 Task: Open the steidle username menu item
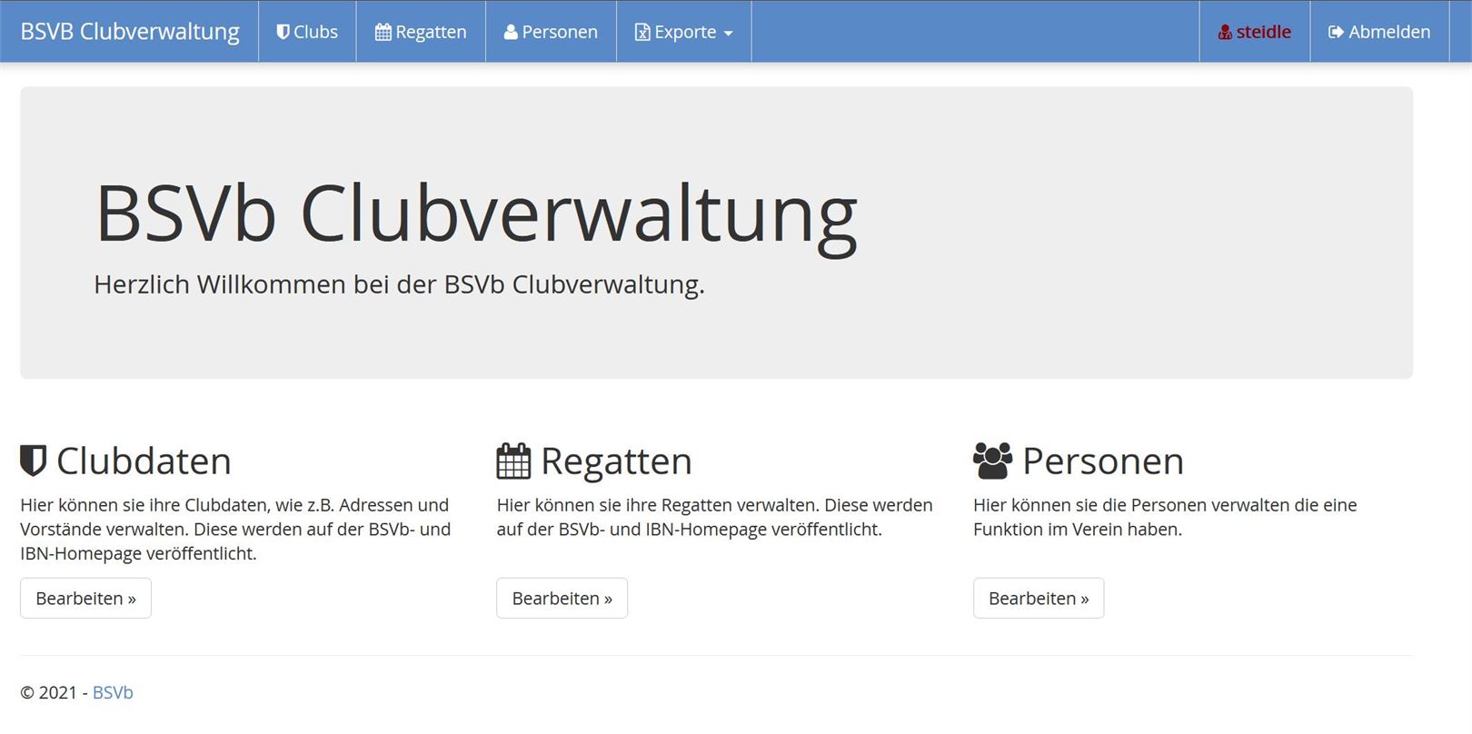[x=1263, y=32]
